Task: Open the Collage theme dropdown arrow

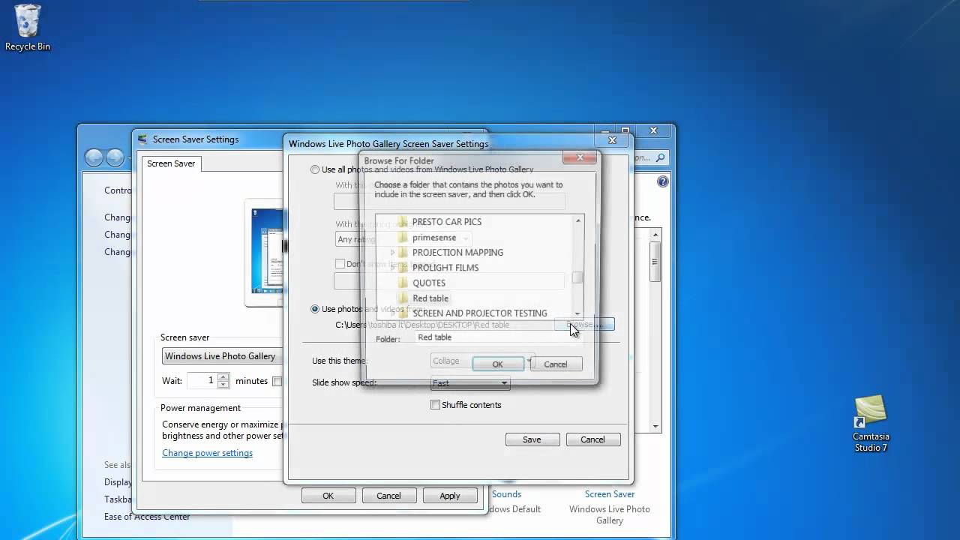Action: tap(529, 361)
